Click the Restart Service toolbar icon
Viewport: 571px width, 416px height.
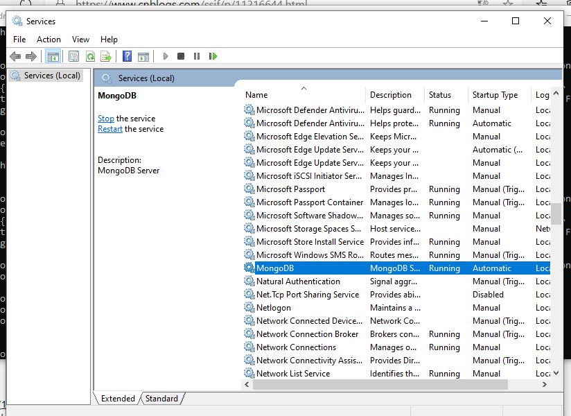pos(213,56)
